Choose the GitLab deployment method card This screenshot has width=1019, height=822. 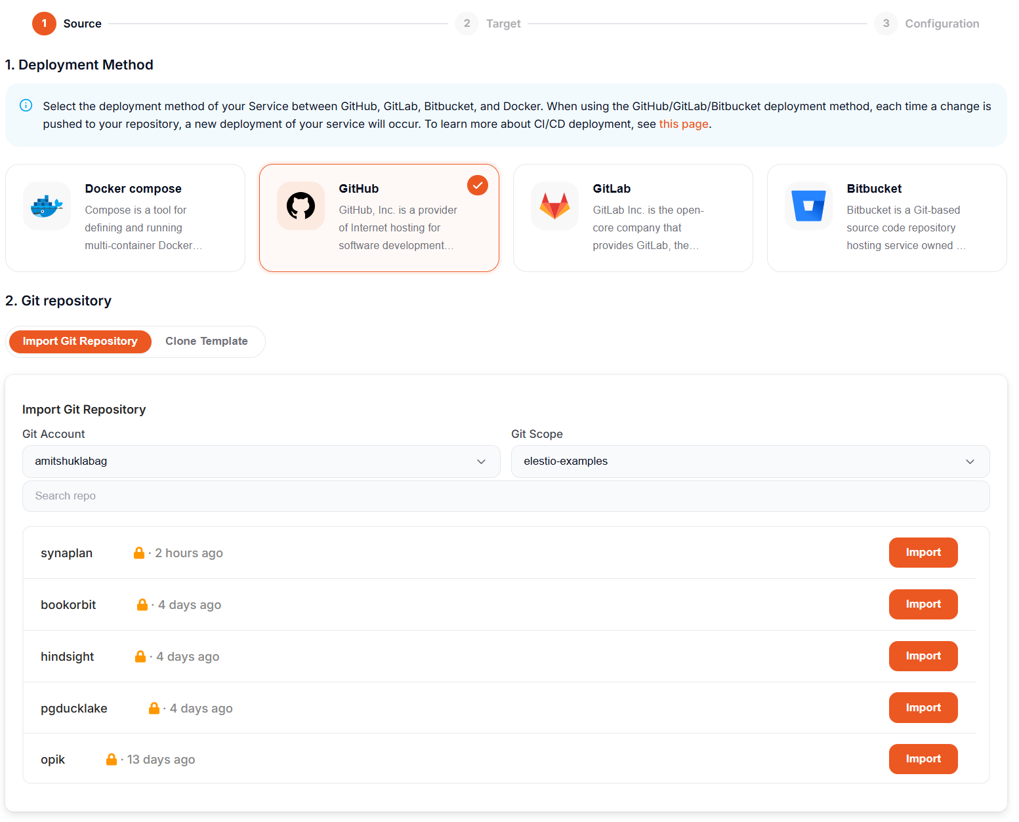pyautogui.click(x=633, y=218)
